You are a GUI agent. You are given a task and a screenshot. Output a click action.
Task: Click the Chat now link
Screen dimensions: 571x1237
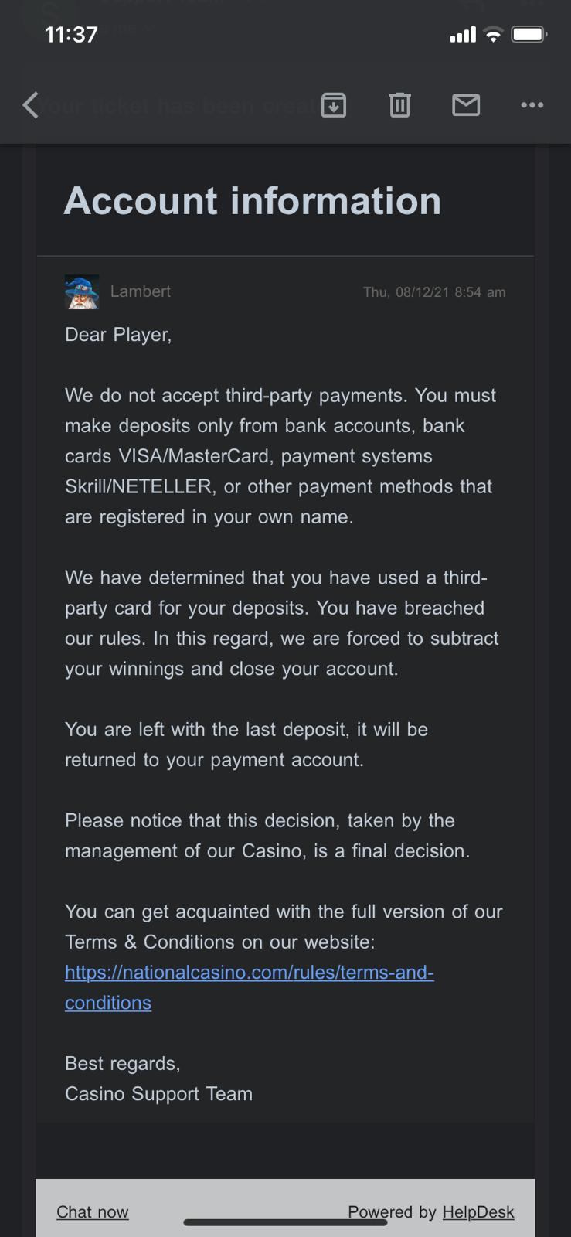[x=92, y=1211]
